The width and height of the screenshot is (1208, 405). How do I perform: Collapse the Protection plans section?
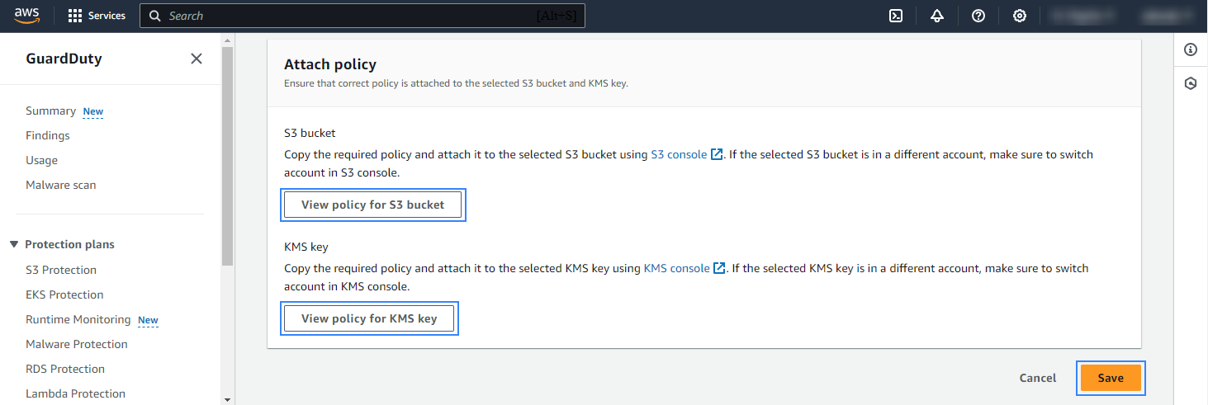14,244
